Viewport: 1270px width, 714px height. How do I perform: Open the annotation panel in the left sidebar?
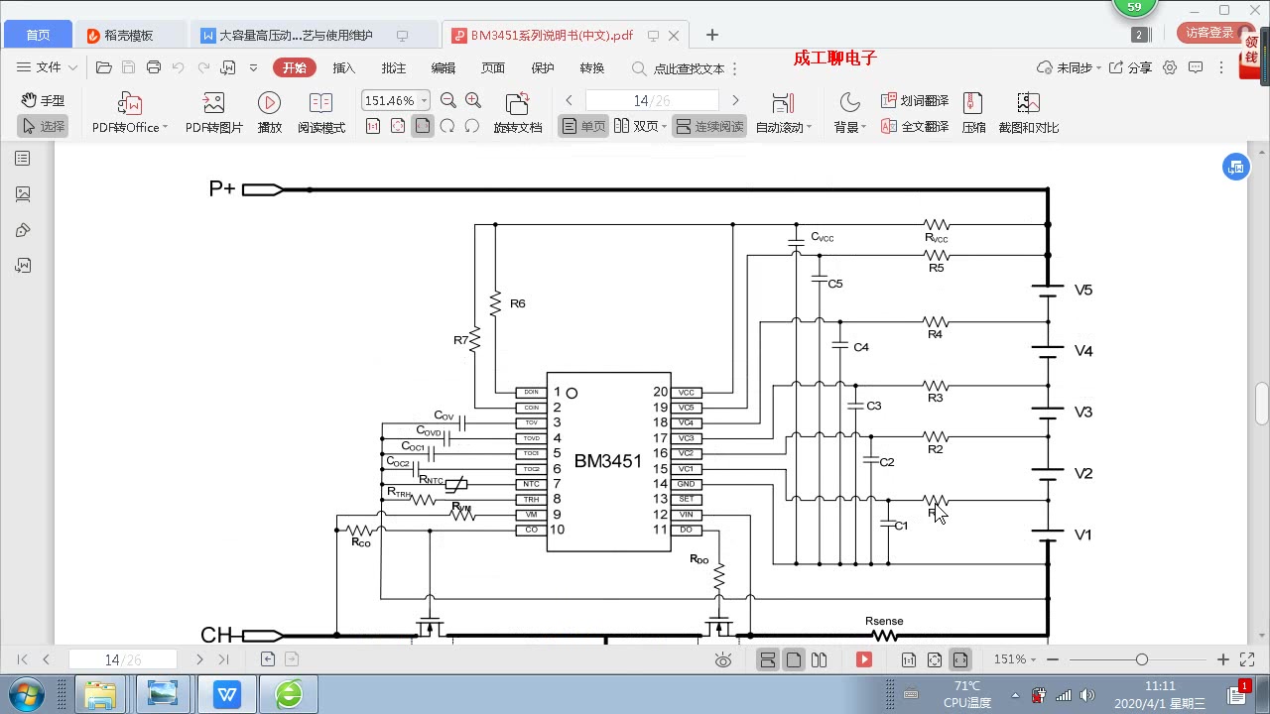tap(23, 230)
